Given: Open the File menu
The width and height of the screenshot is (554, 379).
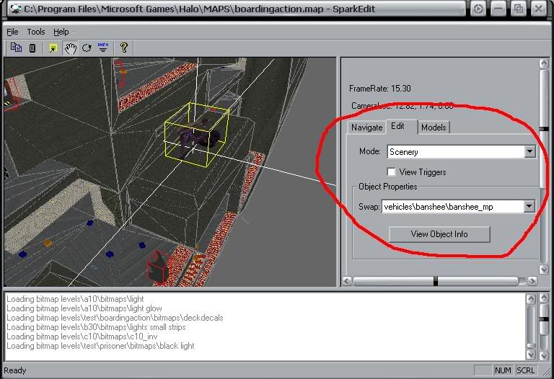Looking at the screenshot, I should (12, 32).
